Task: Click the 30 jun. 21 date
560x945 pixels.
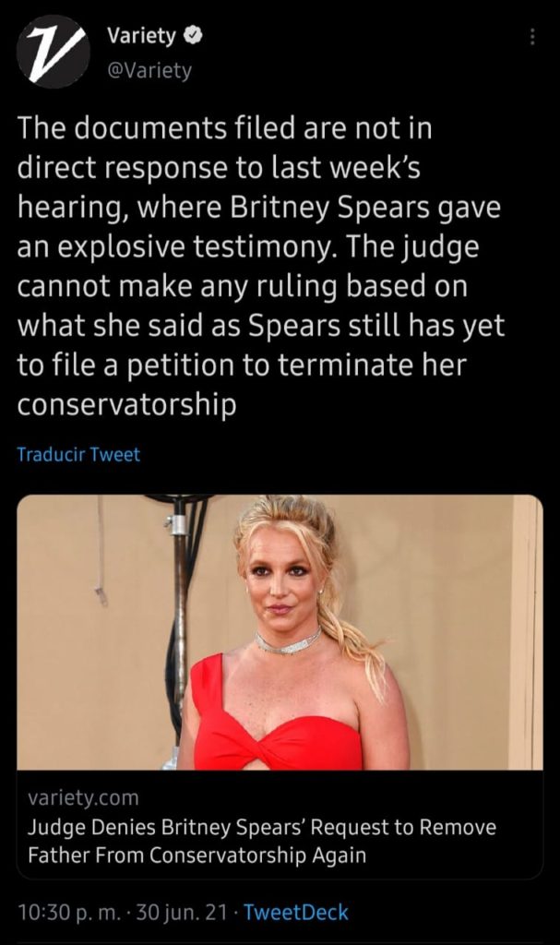Action: point(182,912)
